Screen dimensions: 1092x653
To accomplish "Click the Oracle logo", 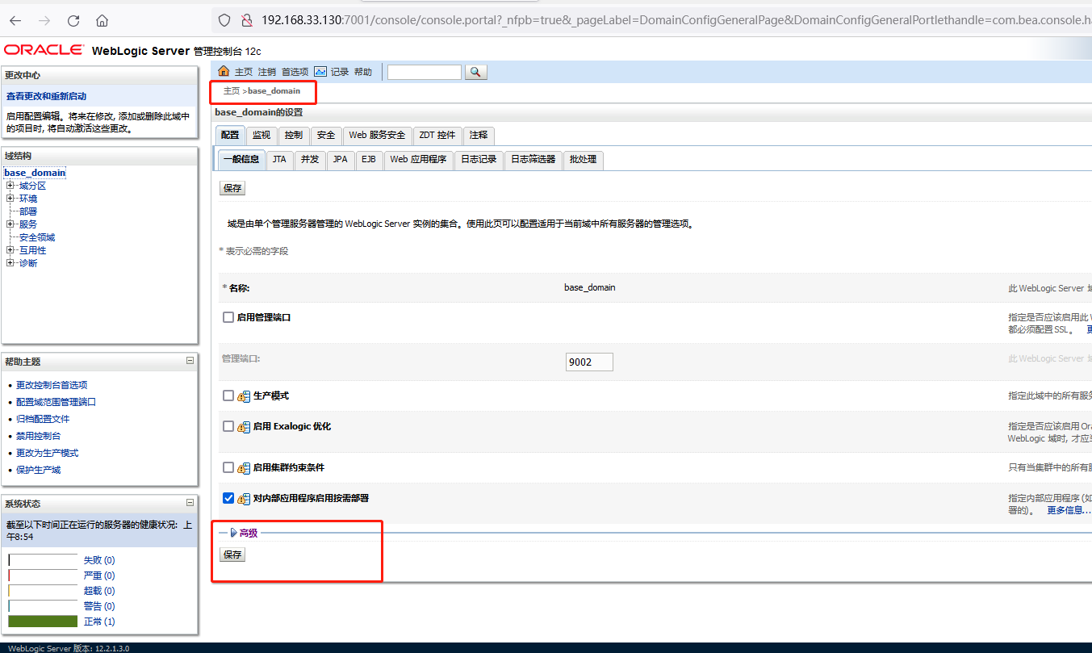I will [x=44, y=50].
